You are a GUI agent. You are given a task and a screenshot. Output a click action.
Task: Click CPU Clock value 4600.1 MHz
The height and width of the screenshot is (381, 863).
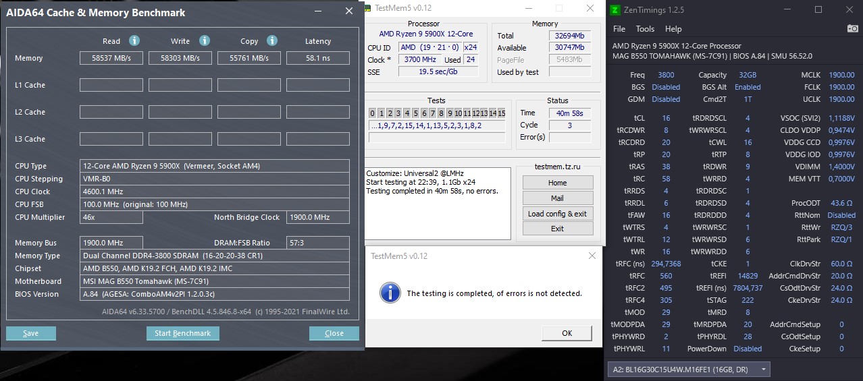click(x=215, y=192)
